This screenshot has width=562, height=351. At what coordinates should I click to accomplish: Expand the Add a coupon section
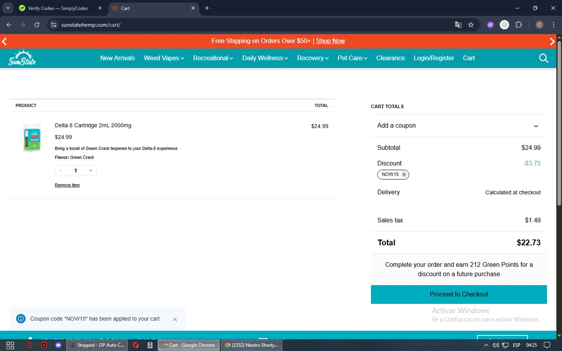point(459,126)
